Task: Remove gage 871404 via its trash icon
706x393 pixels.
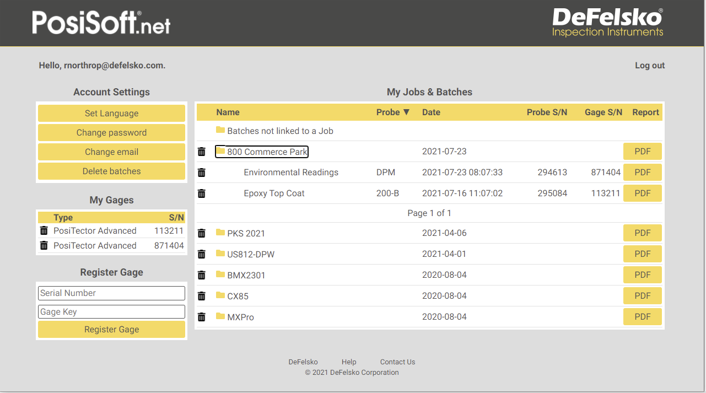Action: [x=44, y=245]
